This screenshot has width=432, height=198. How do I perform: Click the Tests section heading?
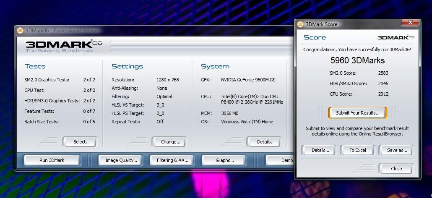[35, 66]
